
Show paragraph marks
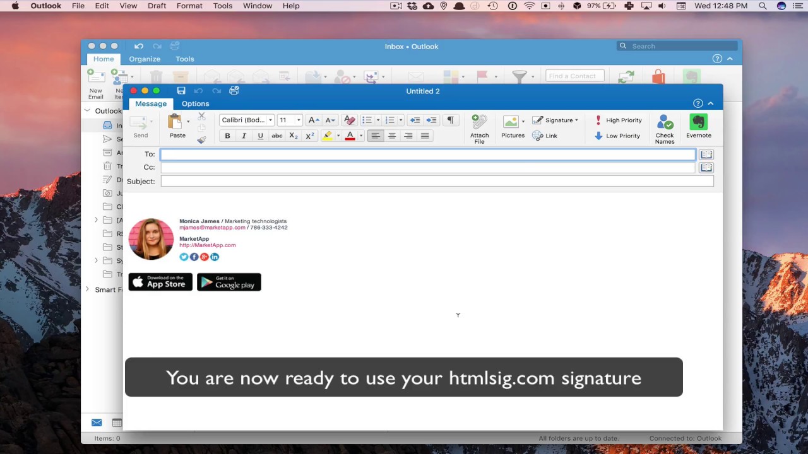click(450, 120)
